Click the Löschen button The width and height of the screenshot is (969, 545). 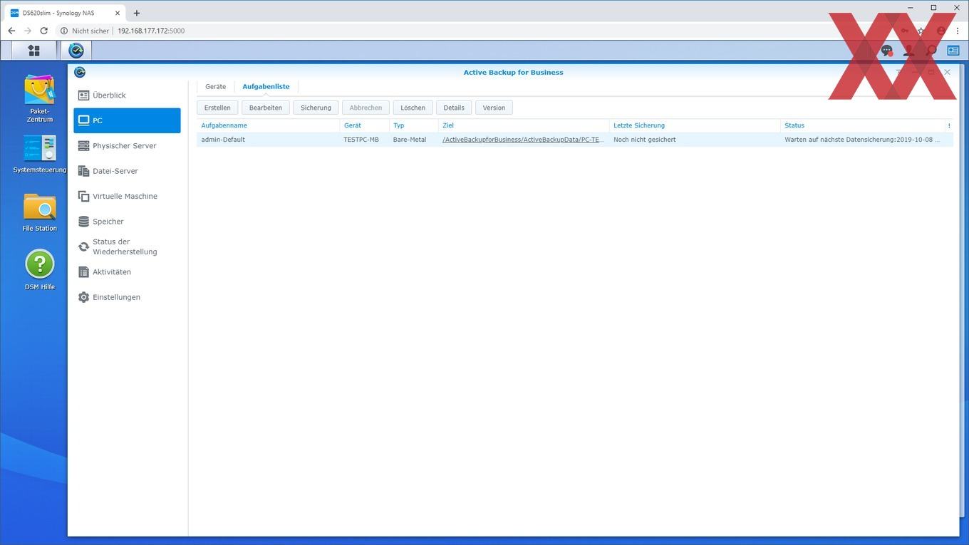coord(413,108)
